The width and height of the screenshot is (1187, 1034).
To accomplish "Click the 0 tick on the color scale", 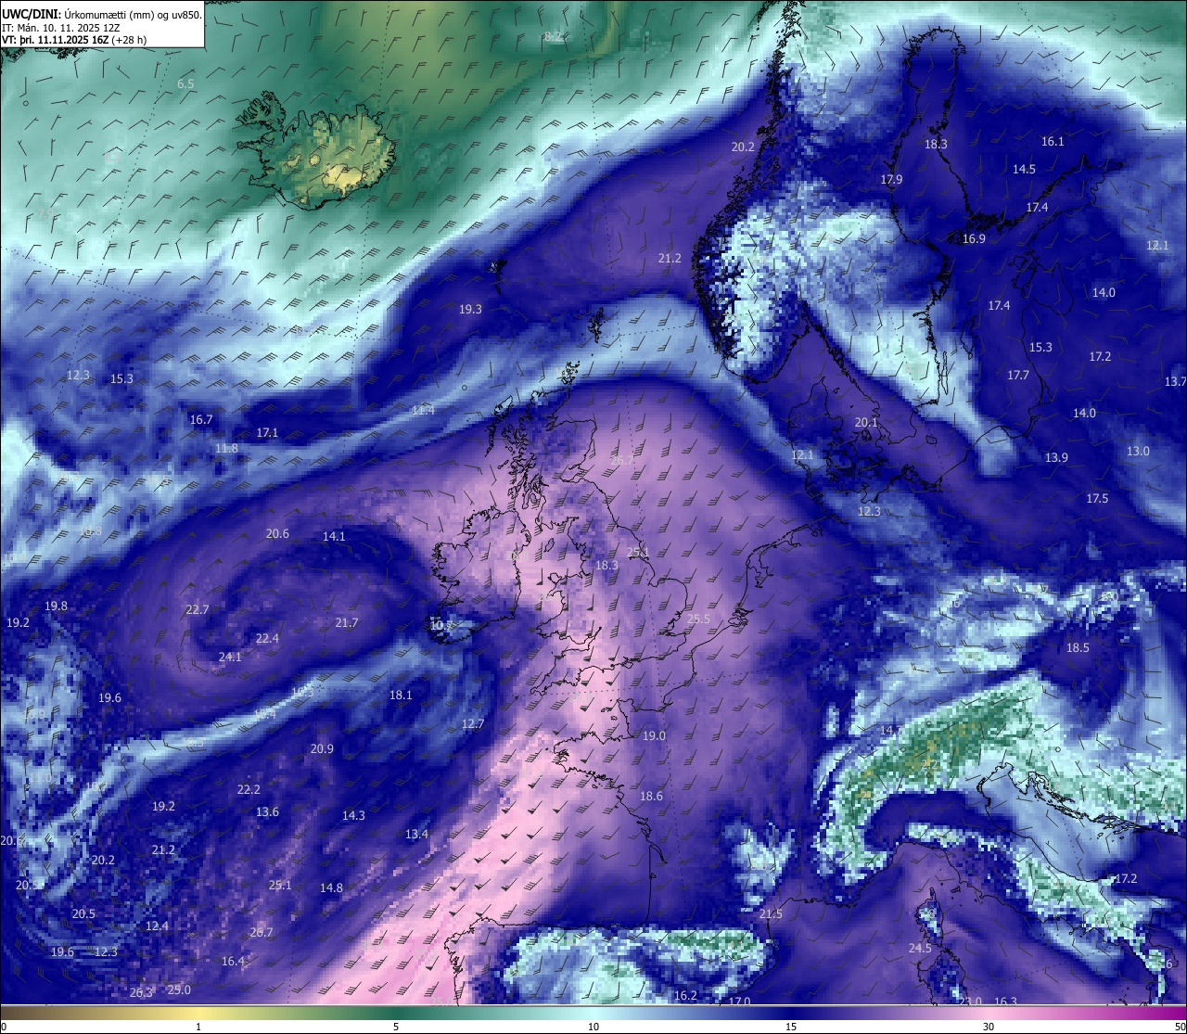I will 4,1027.
